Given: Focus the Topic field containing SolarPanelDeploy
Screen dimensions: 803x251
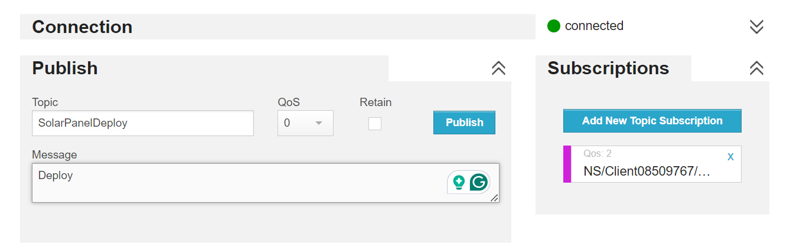Looking at the screenshot, I should pyautogui.click(x=143, y=123).
